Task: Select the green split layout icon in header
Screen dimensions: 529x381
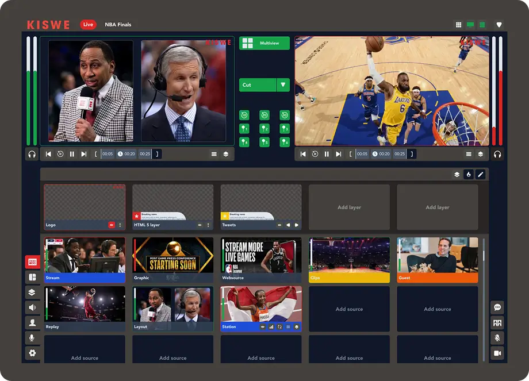Action: (482, 25)
